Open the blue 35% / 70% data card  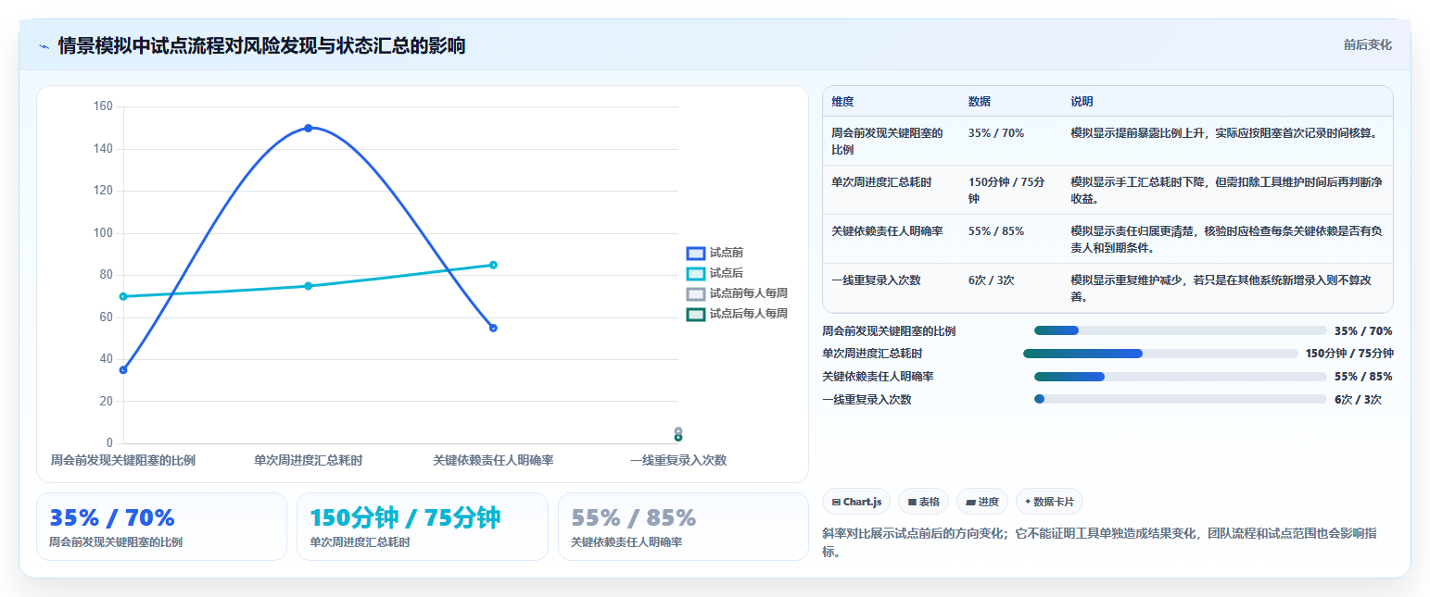coord(162,527)
